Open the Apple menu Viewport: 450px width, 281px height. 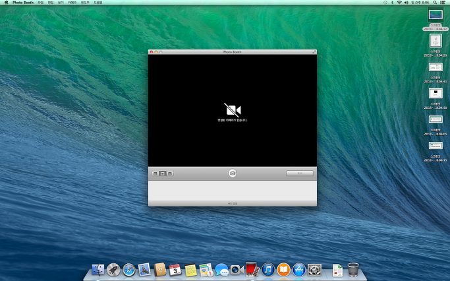[x=6, y=2]
